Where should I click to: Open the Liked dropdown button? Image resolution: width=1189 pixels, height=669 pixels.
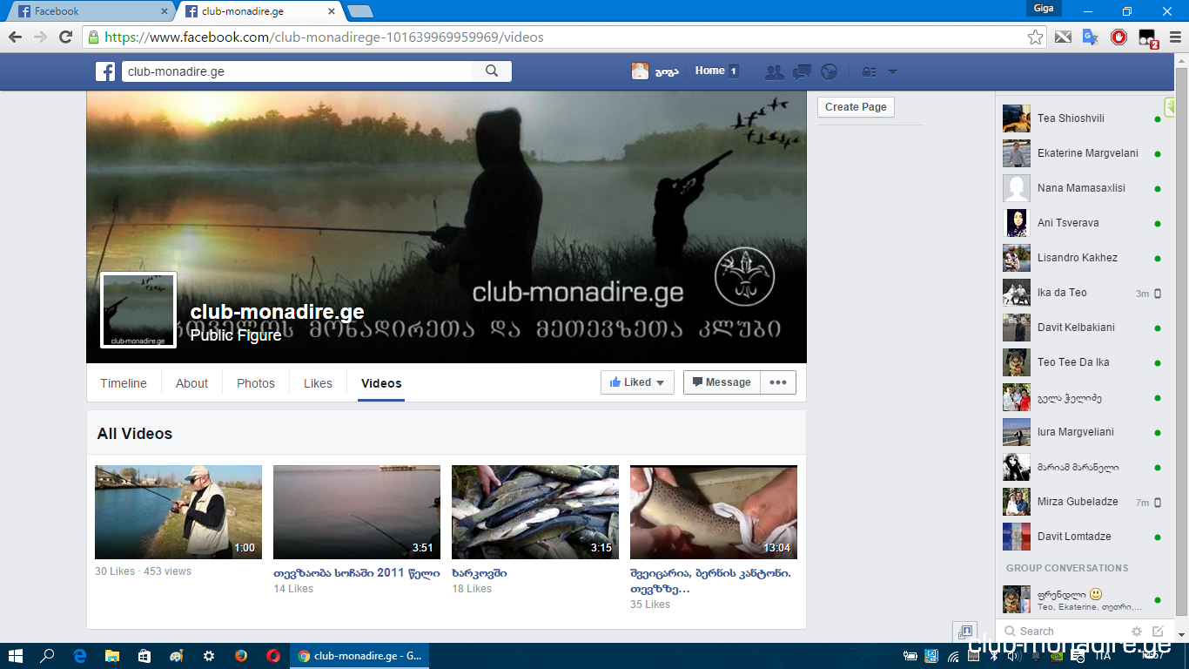[x=637, y=382]
